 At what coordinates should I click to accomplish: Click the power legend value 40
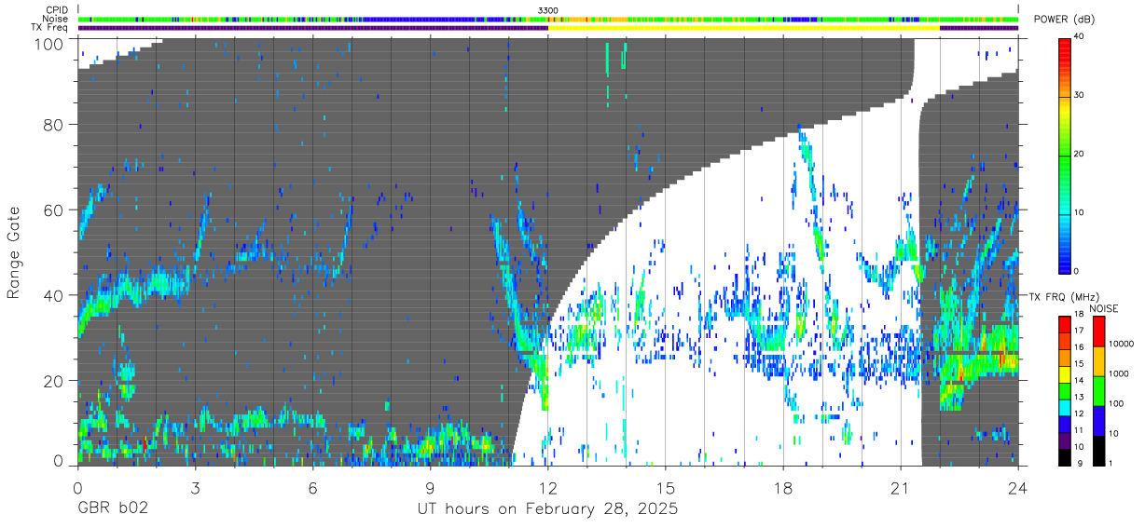[1079, 36]
